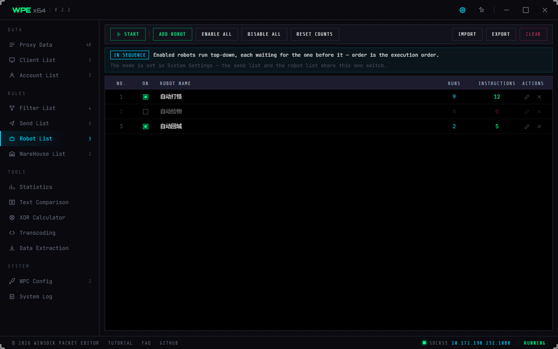Go to Transcoding tool
The image size is (558, 349).
[50, 233]
